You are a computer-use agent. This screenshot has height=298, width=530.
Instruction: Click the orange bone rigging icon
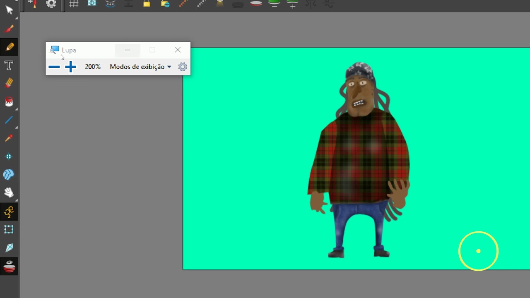(183, 4)
